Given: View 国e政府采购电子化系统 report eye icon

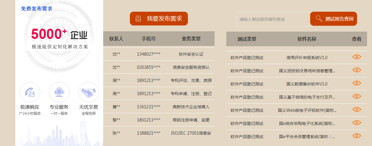Looking at the screenshot, I should [x=356, y=123].
